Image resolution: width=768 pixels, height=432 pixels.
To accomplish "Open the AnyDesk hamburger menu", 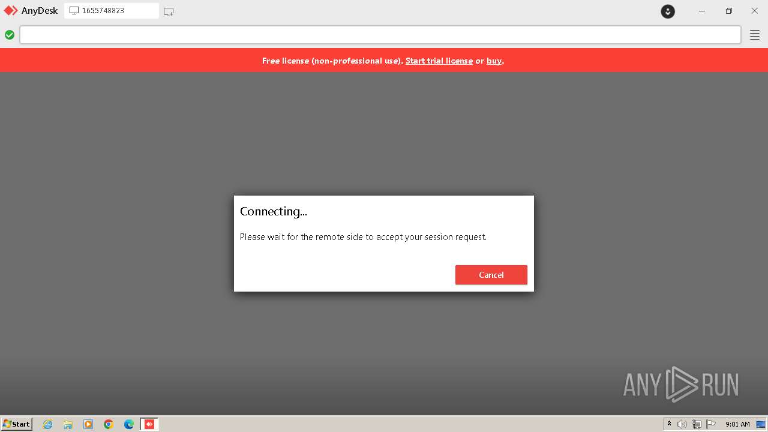I will [755, 35].
